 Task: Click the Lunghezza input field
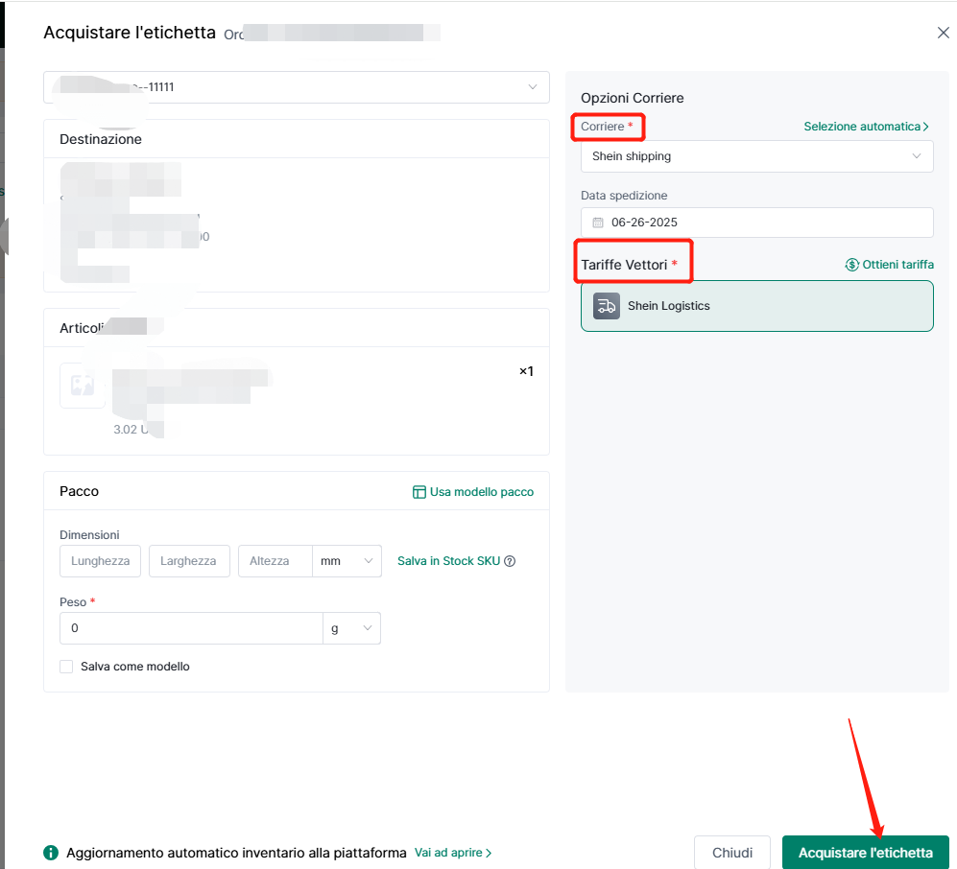[100, 561]
